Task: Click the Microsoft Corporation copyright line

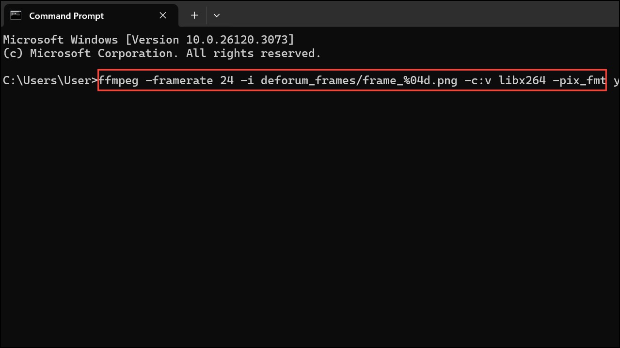Action: [162, 53]
